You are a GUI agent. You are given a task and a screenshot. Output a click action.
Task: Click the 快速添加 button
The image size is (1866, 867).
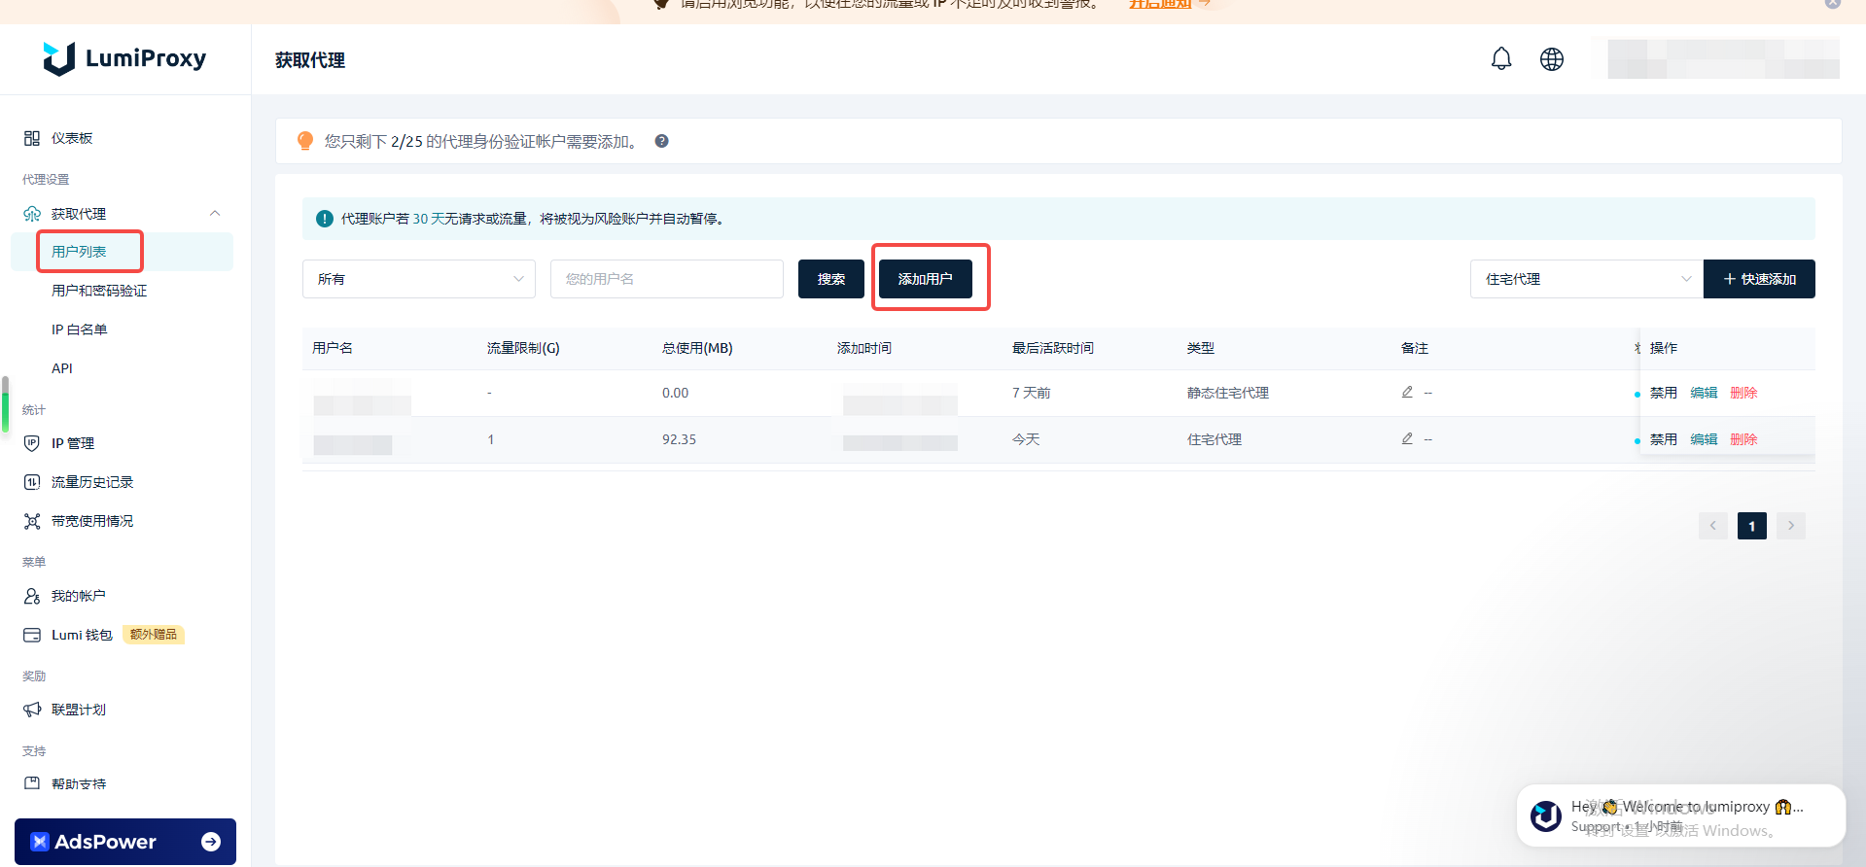pos(1758,279)
